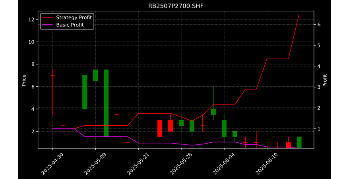Screen dimensions: 349x179
Task: Click the red Strategy Profit legend line sample
Action: point(48,18)
